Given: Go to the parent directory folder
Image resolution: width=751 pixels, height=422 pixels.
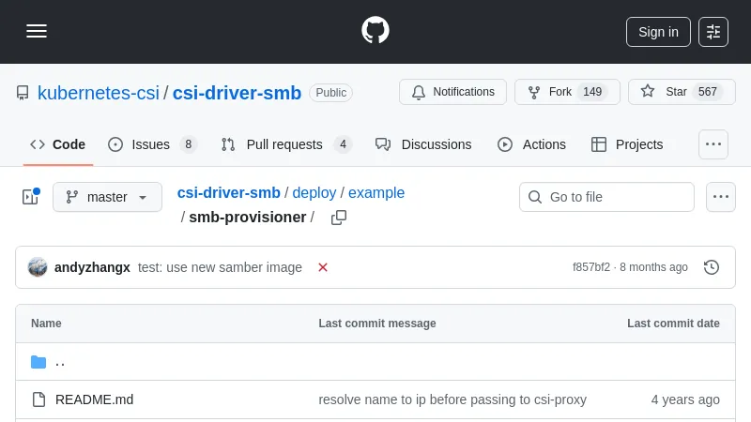Looking at the screenshot, I should (x=60, y=362).
